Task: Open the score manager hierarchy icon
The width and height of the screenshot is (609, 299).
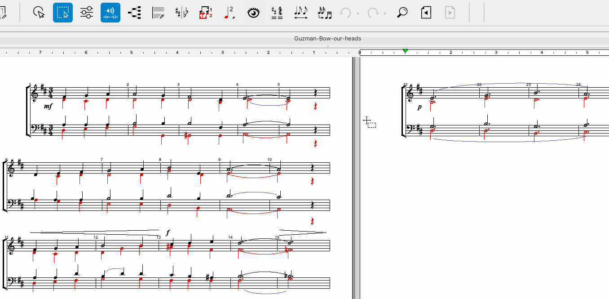Action: pyautogui.click(x=134, y=13)
